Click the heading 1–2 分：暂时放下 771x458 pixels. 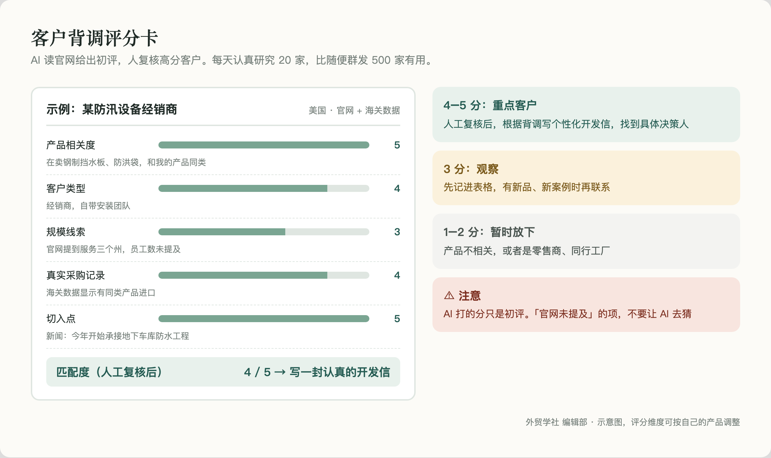[489, 232]
